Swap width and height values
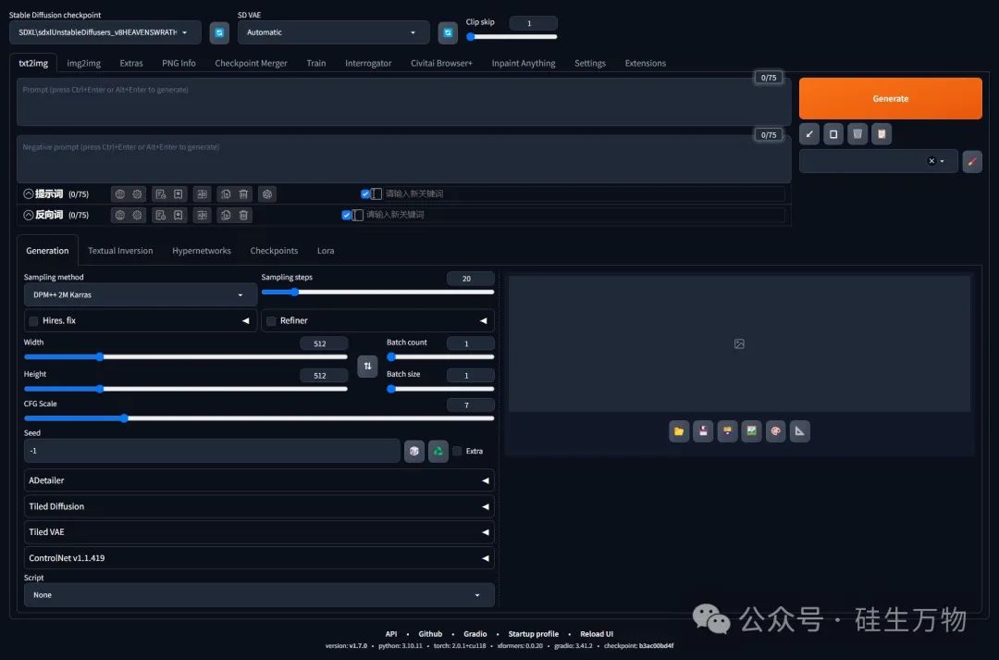Image resolution: width=999 pixels, height=660 pixels. pos(367,367)
